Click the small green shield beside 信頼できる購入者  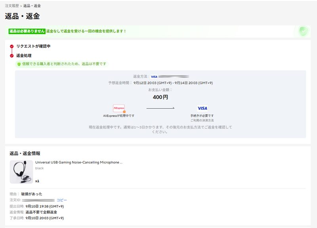pos(19,64)
